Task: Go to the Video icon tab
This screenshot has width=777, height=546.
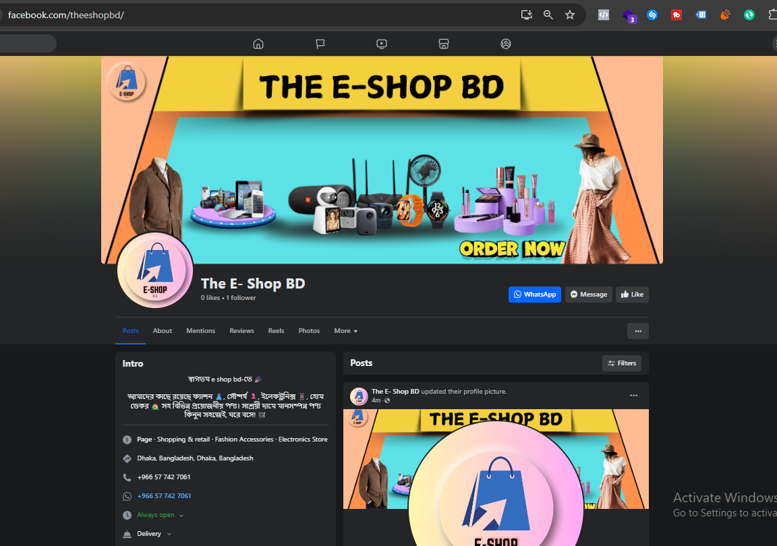Action: (x=382, y=44)
